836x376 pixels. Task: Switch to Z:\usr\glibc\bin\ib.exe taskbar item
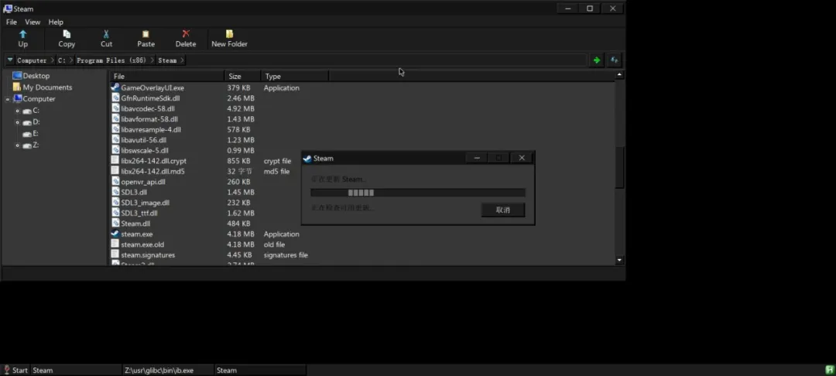168,370
